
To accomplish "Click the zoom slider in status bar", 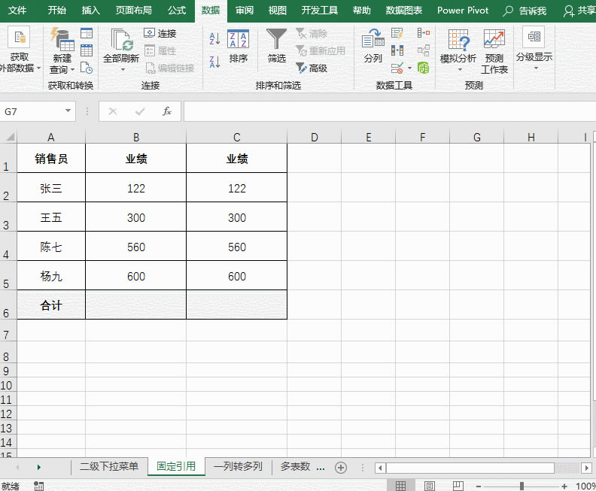I will [x=521, y=486].
